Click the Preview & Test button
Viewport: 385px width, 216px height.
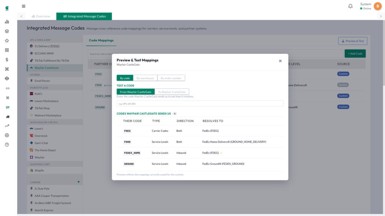tap(353, 41)
